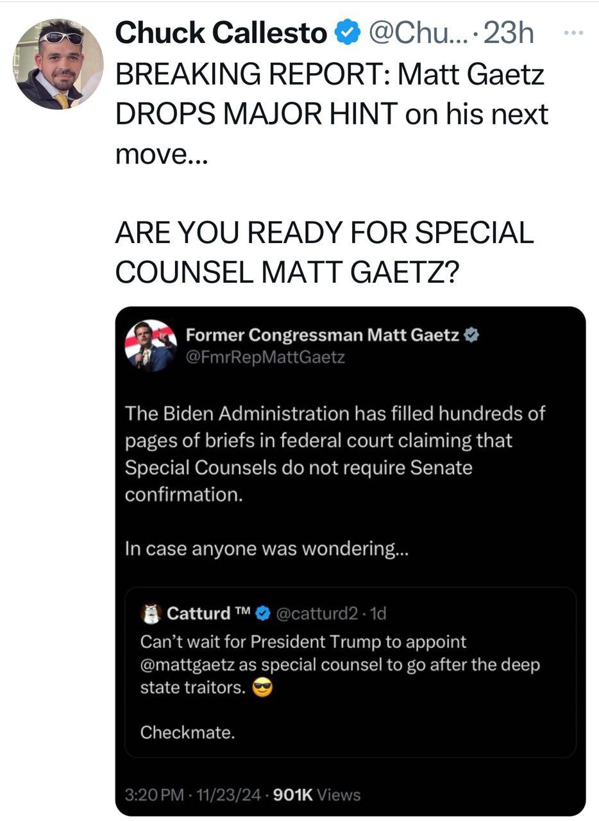Click the @catturd2 handle
This screenshot has height=821, width=599.
click(x=316, y=614)
